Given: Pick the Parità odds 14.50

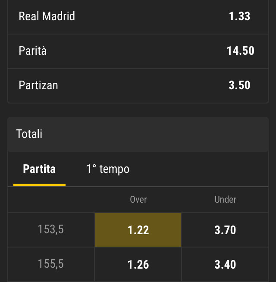Looking at the screenshot, I should click(x=240, y=51).
